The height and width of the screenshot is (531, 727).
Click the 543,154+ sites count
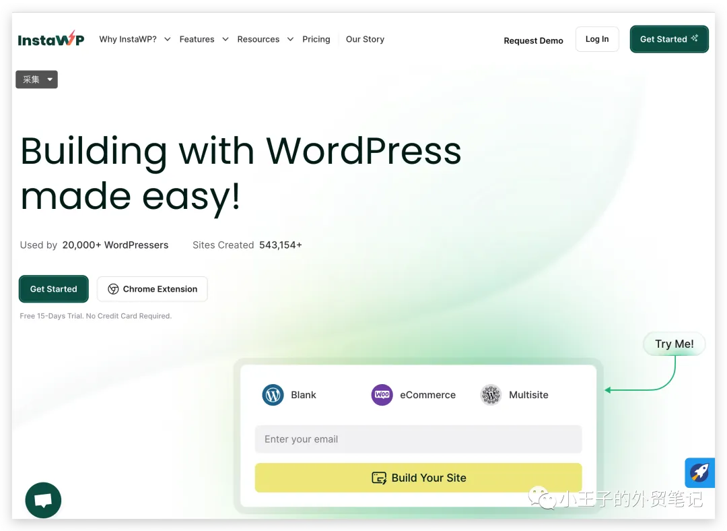tap(281, 245)
